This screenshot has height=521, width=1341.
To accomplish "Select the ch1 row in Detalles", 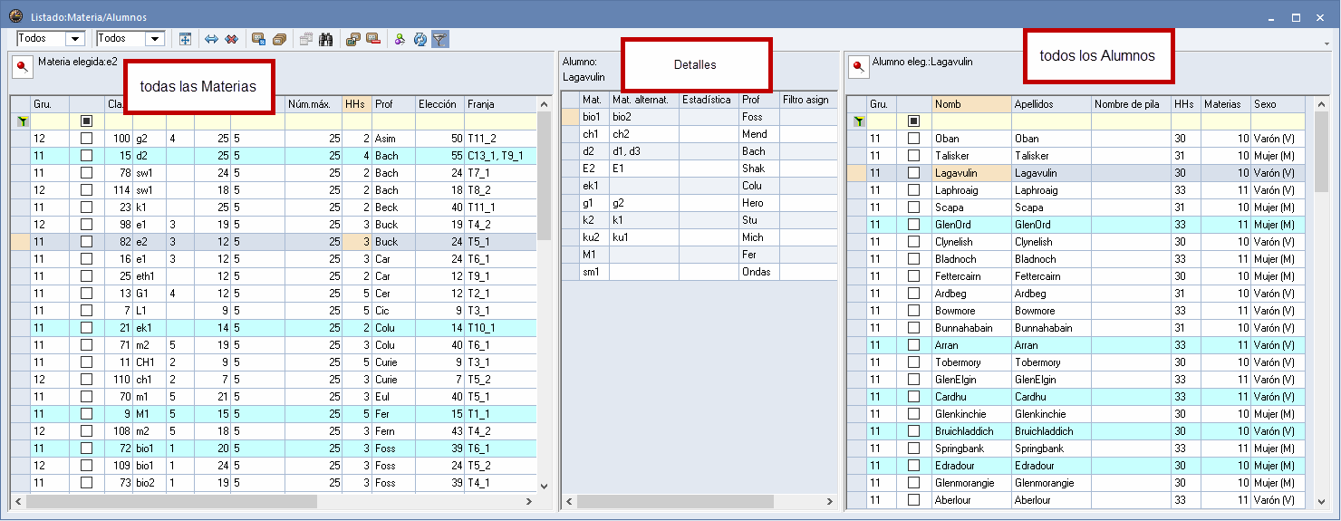I will [x=699, y=134].
